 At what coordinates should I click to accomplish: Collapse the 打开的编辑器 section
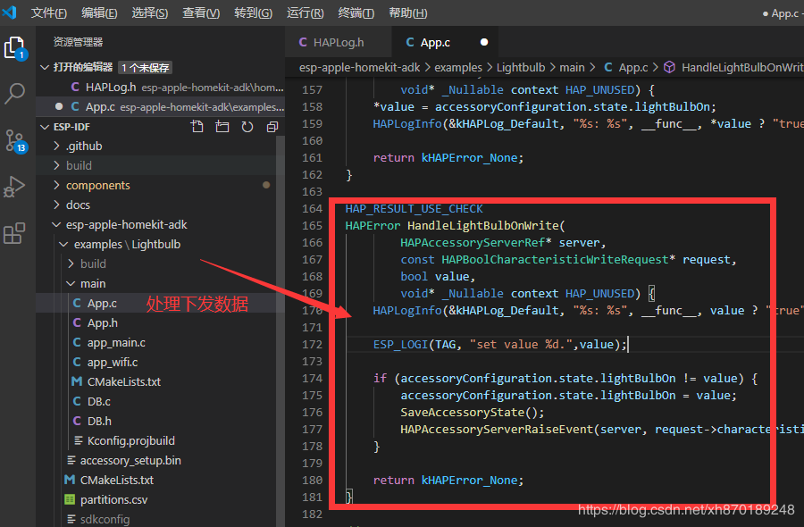(x=46, y=67)
